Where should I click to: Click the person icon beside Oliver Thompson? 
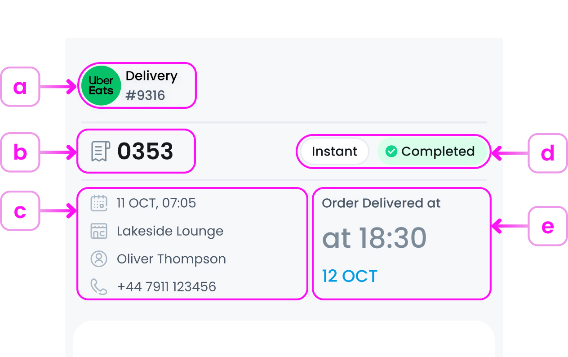point(98,259)
